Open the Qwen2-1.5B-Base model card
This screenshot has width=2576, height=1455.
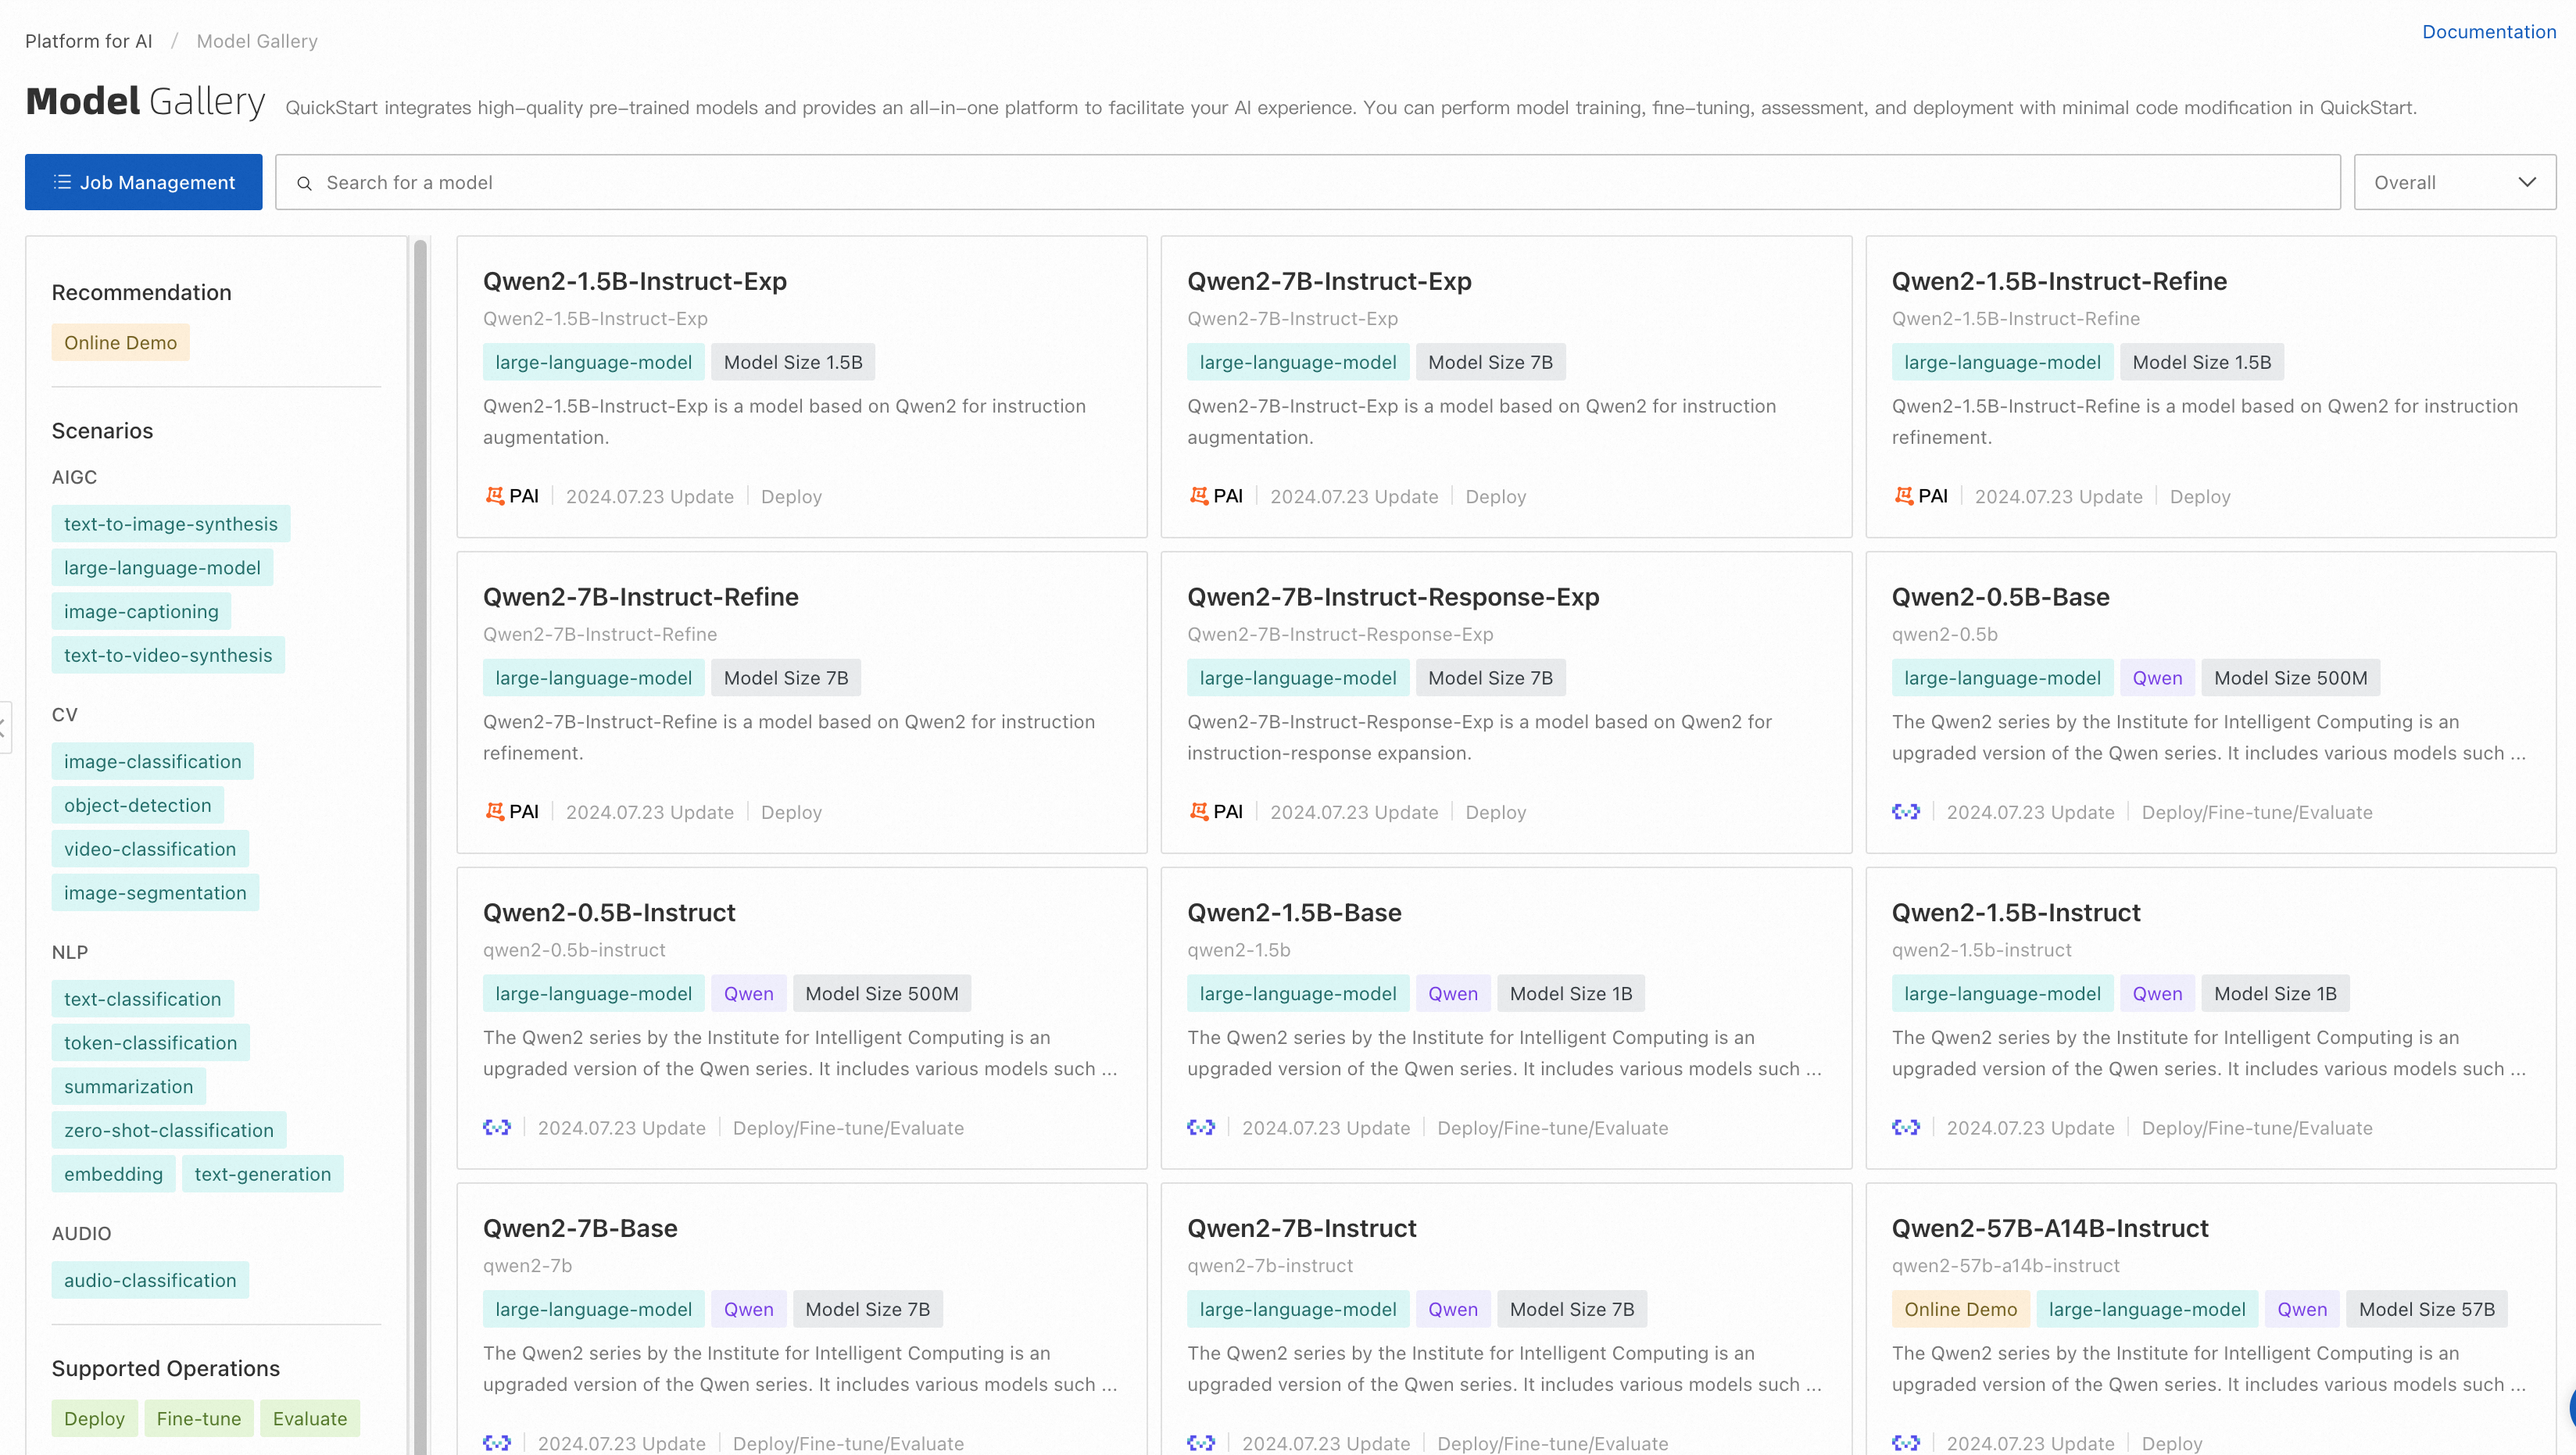pos(1506,1019)
